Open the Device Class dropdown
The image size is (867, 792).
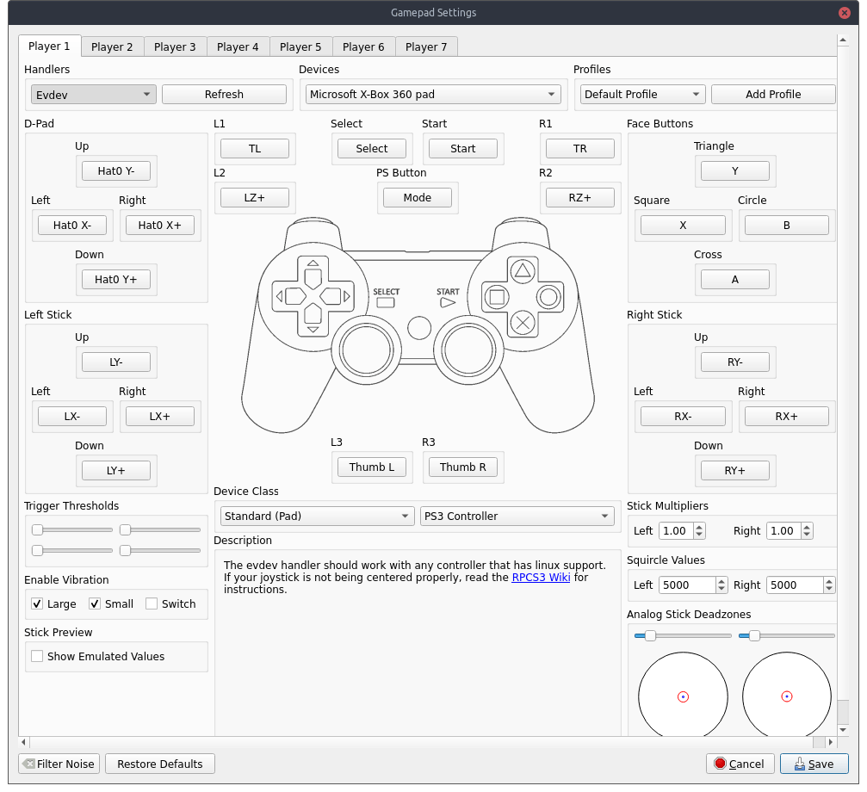click(x=316, y=516)
